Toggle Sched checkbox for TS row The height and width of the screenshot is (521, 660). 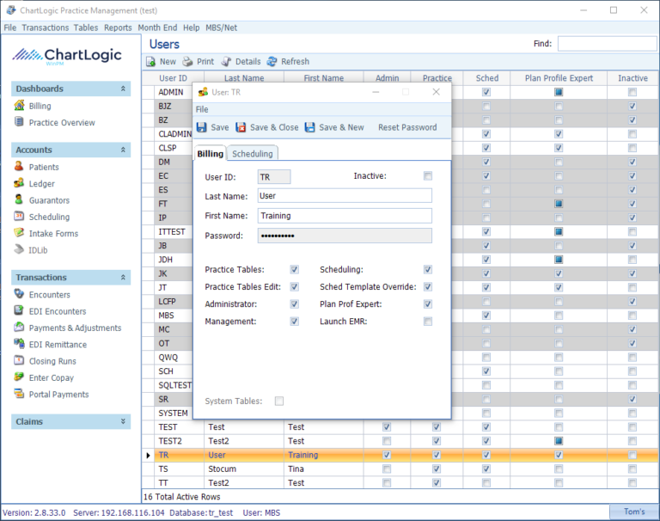pos(486,469)
